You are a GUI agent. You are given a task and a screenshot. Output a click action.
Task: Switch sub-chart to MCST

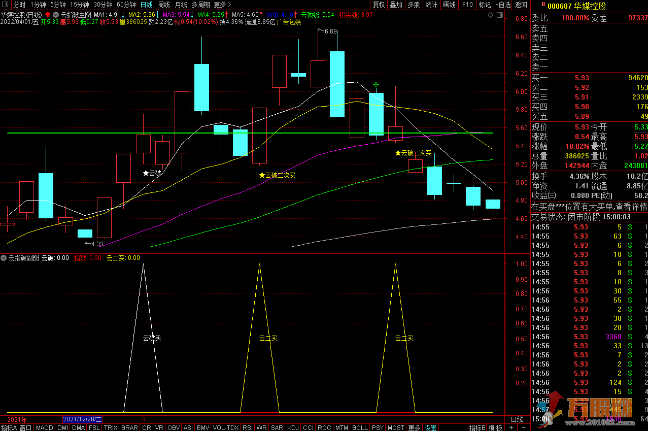tap(396, 427)
